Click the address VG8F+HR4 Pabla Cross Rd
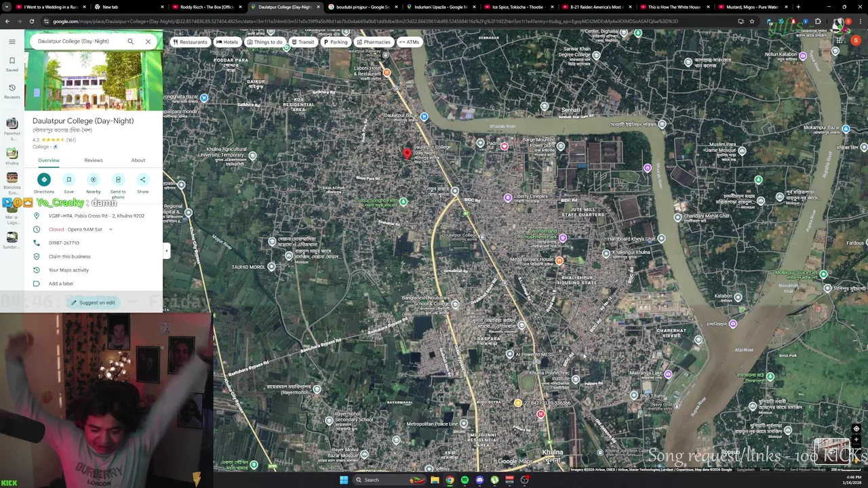This screenshot has height=488, width=868. coord(96,216)
